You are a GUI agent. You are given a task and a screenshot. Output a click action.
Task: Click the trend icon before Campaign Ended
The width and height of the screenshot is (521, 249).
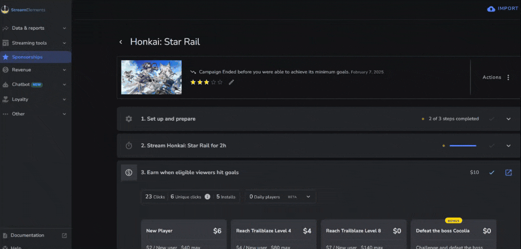193,72
